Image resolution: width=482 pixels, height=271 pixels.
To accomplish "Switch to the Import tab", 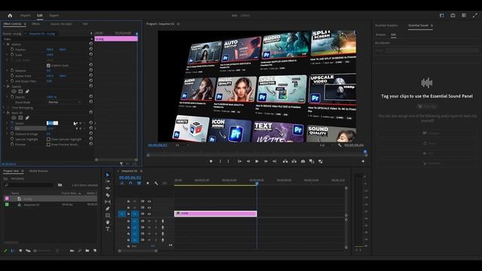I will [x=25, y=15].
